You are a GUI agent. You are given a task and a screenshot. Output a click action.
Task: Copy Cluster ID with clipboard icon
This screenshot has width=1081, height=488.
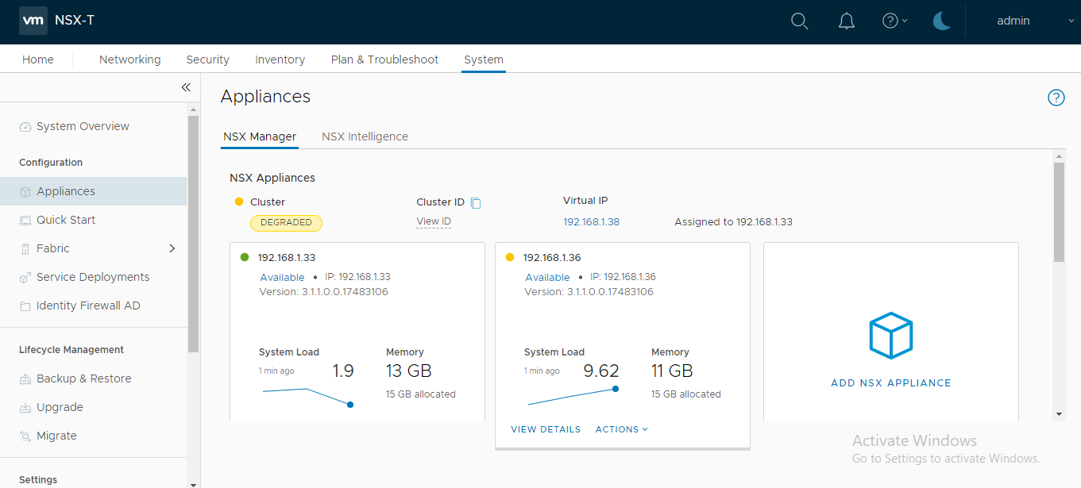tap(476, 203)
